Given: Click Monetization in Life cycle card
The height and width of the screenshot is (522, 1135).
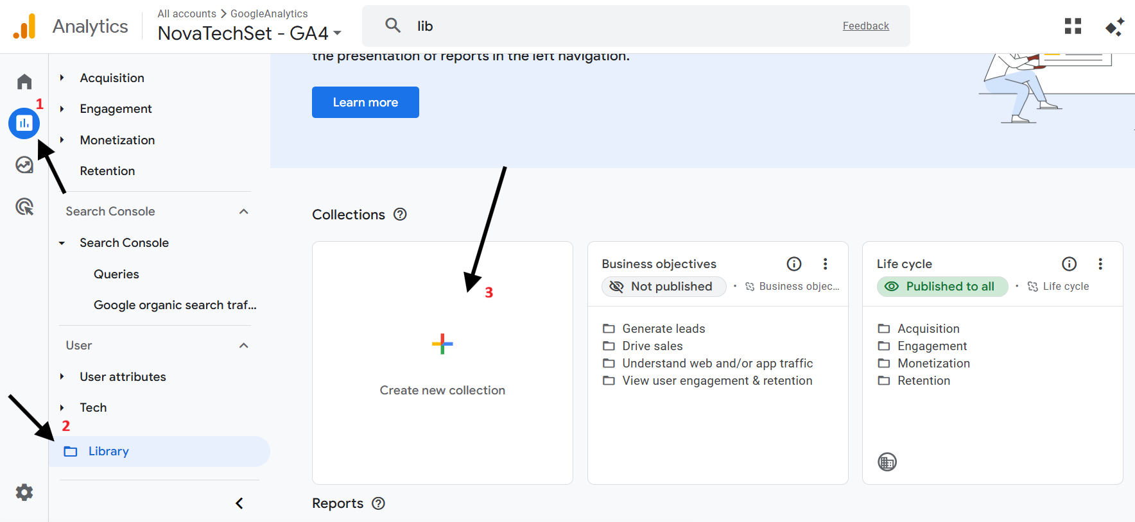Looking at the screenshot, I should (x=933, y=363).
